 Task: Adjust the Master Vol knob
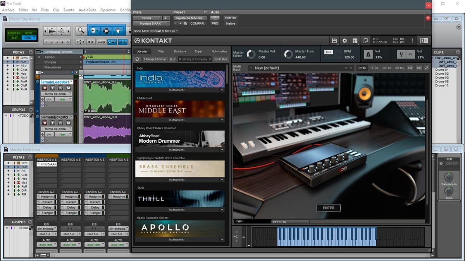click(x=251, y=54)
